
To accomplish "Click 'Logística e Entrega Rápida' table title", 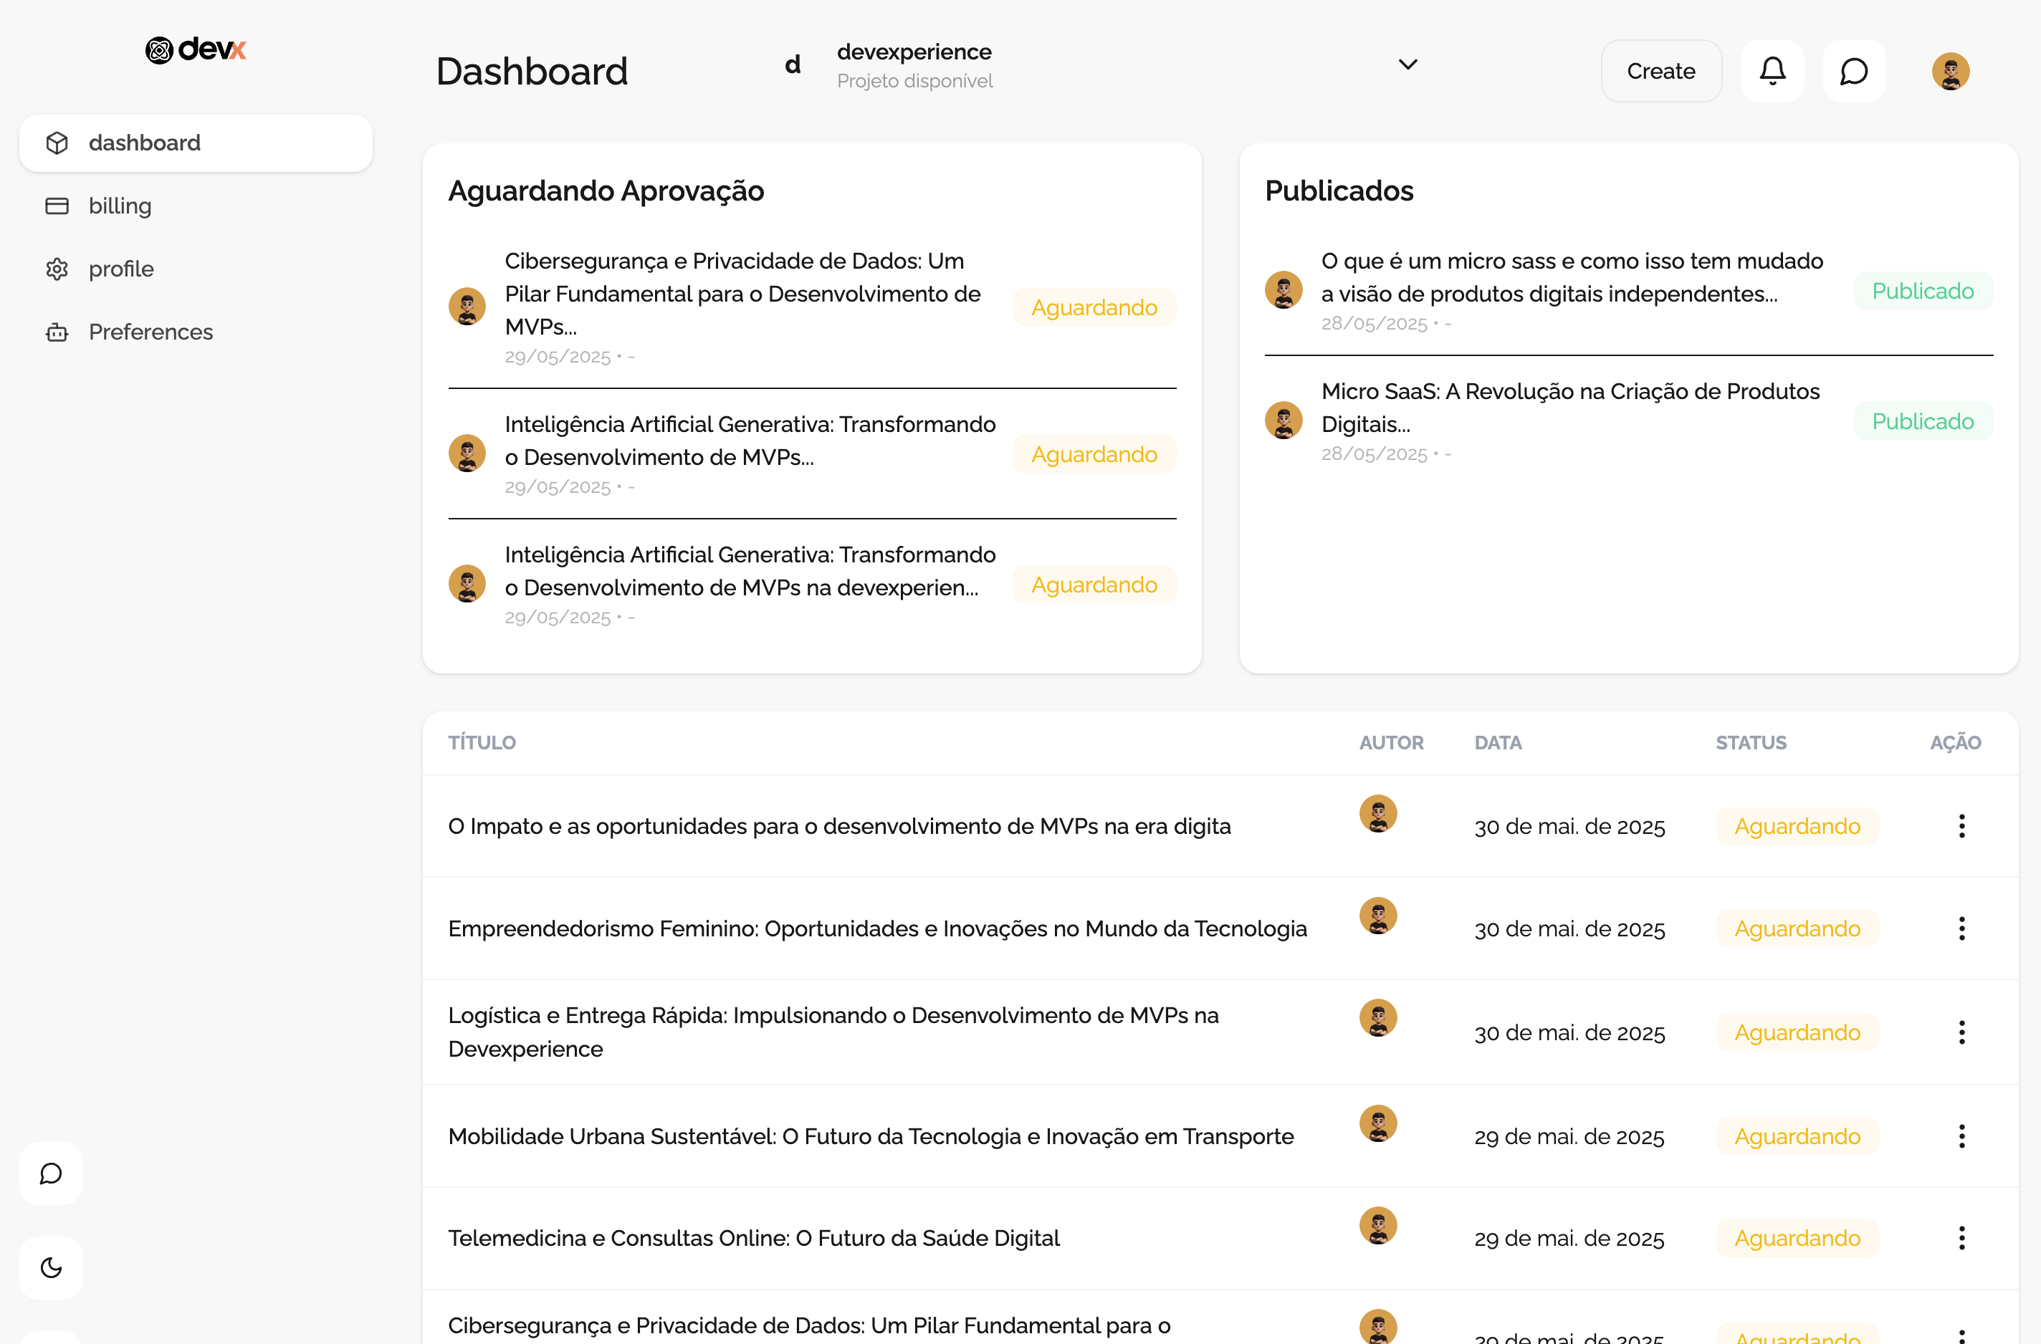I will pos(833,1032).
